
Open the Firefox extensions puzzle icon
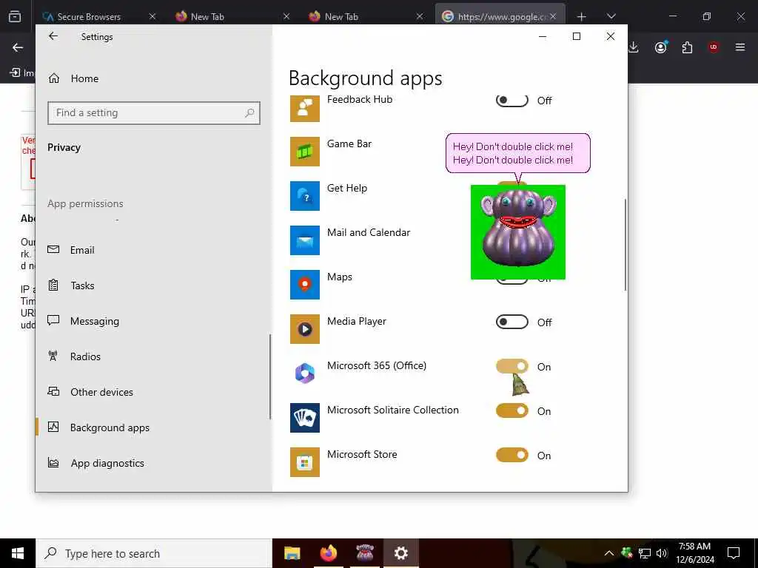tap(687, 47)
